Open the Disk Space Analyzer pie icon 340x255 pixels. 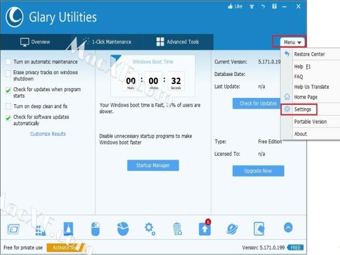coord(123,228)
